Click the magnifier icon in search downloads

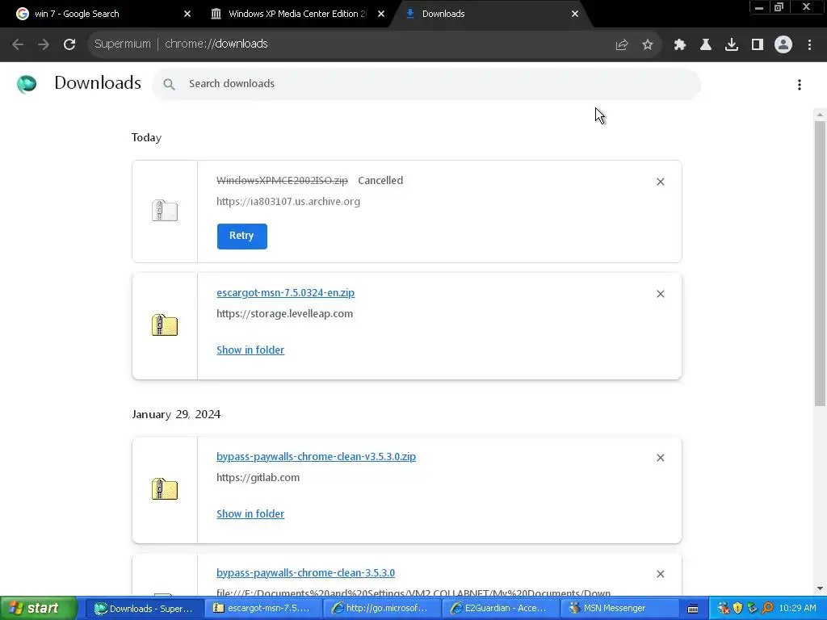pos(169,84)
